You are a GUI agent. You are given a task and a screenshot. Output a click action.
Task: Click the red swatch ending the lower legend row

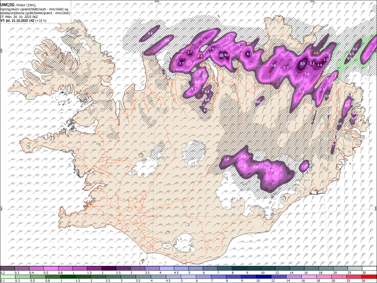(369, 277)
